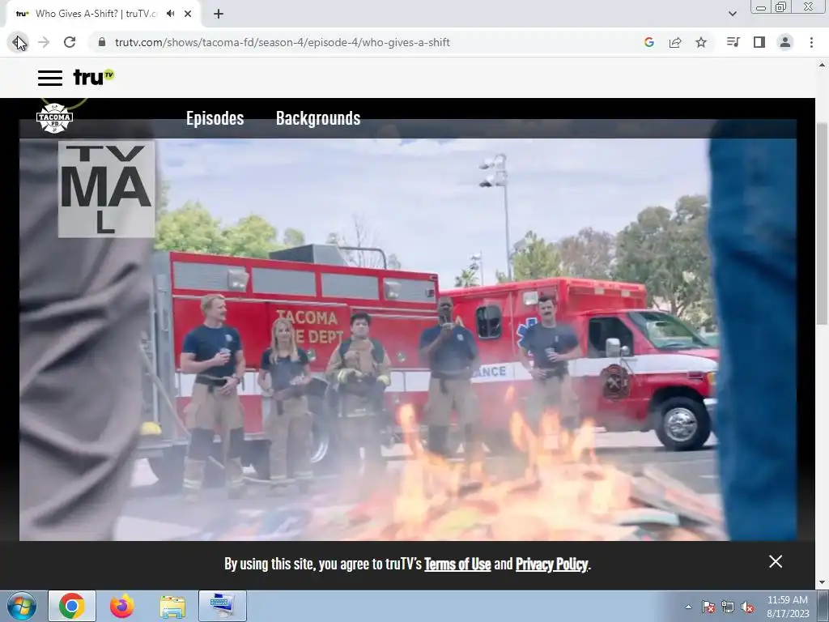Reload the truTV page

(x=70, y=42)
